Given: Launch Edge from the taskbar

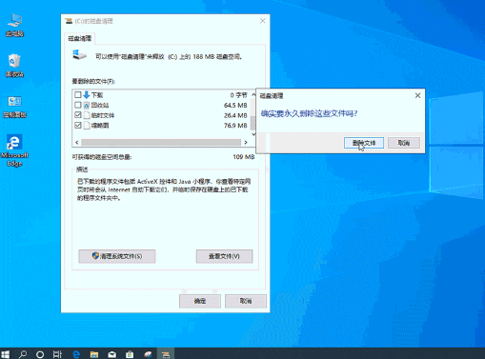Looking at the screenshot, I should point(76,354).
